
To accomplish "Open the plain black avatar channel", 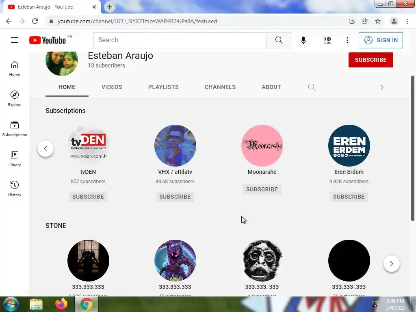I will [349, 260].
